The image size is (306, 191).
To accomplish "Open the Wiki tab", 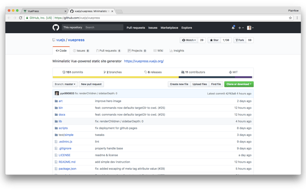I will [158, 51].
